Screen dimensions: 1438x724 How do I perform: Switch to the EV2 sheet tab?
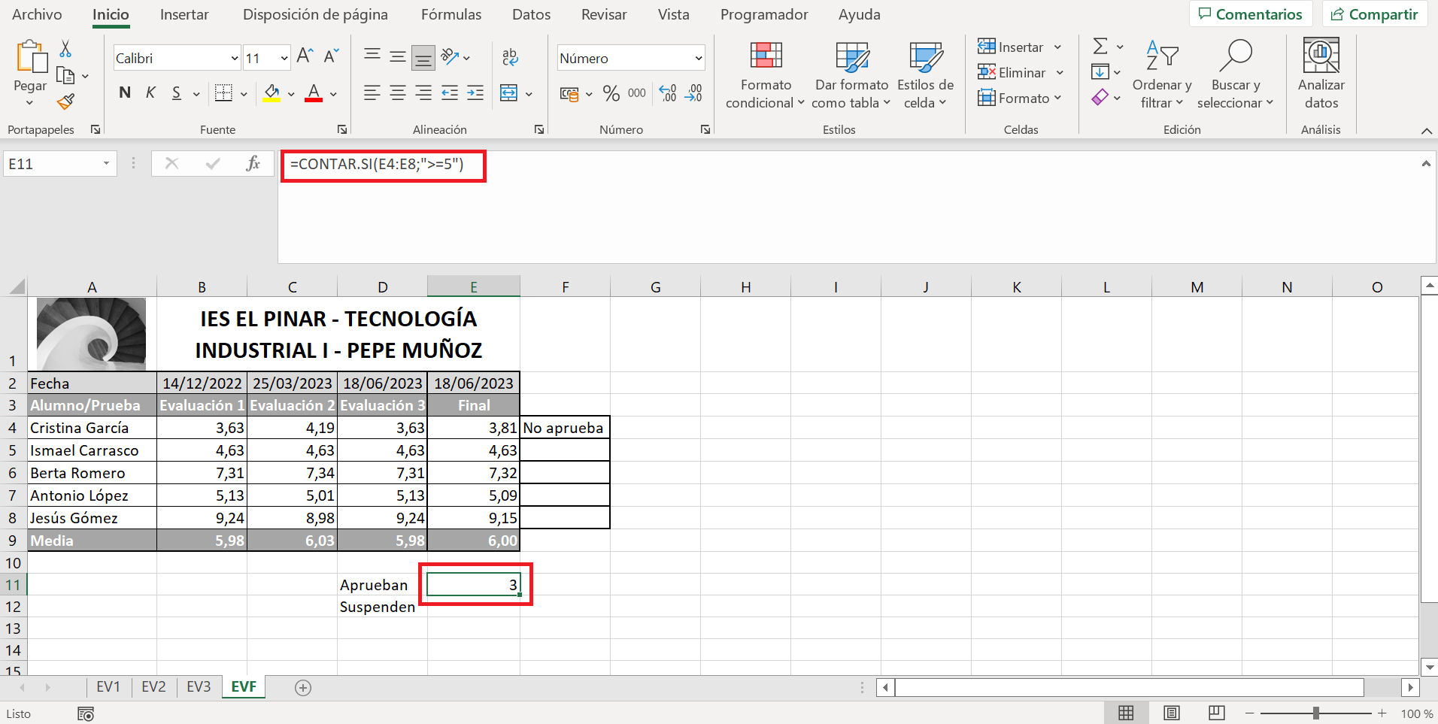pyautogui.click(x=153, y=686)
